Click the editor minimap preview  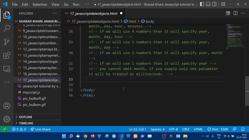click(x=235, y=36)
